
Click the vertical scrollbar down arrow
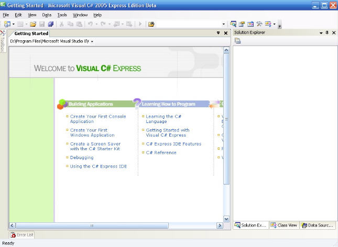(x=226, y=219)
